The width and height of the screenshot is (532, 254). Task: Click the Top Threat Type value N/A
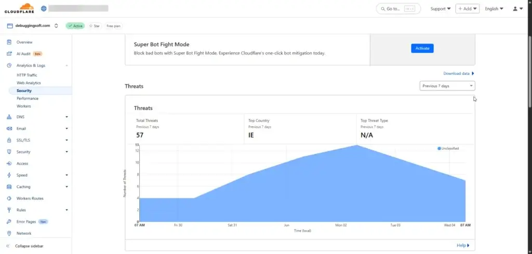coord(367,135)
